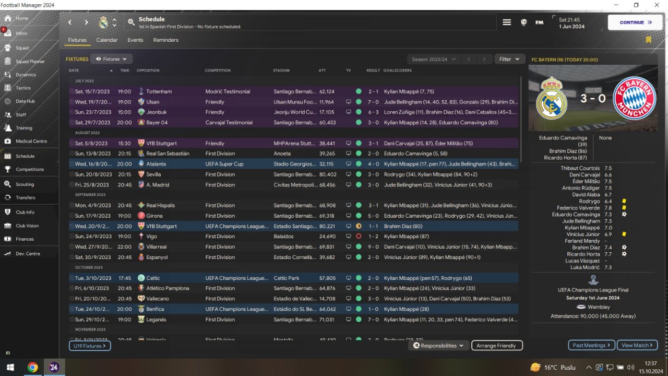The width and height of the screenshot is (668, 376).
Task: Open the Inbox envelope icon
Action: (7, 33)
